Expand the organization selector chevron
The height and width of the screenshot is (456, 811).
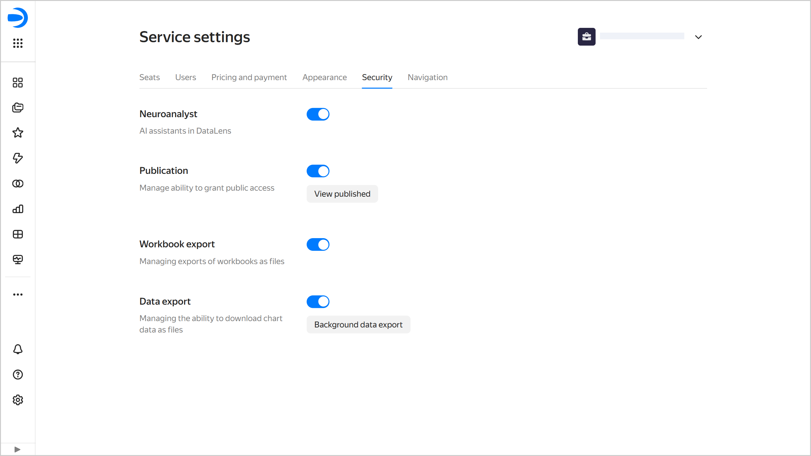click(698, 37)
